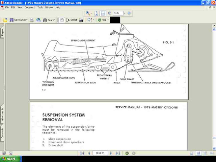Open the View menu
Screen dimensions: 216x162
pyautogui.click(x=20, y=7)
